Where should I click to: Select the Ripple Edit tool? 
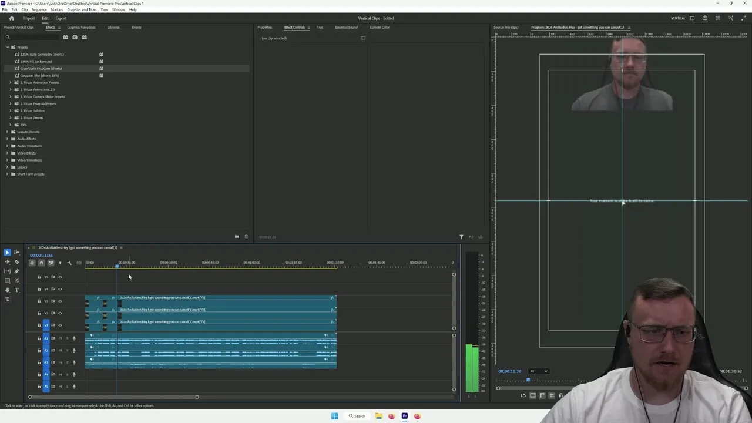point(7,261)
